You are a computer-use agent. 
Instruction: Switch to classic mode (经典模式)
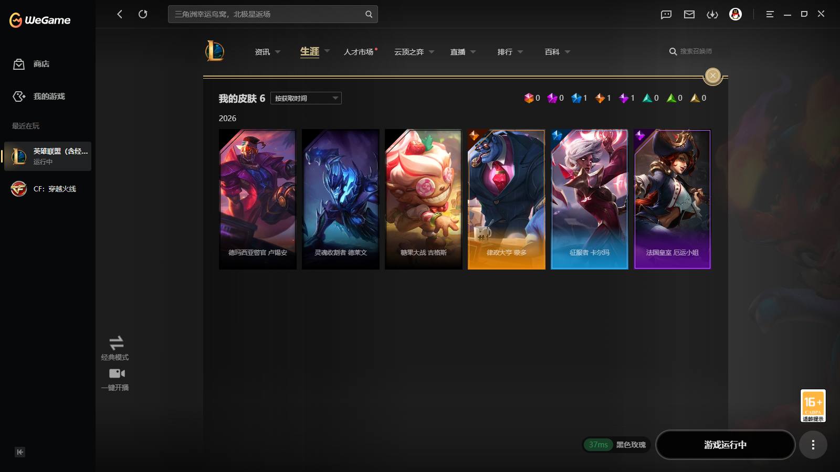point(115,348)
